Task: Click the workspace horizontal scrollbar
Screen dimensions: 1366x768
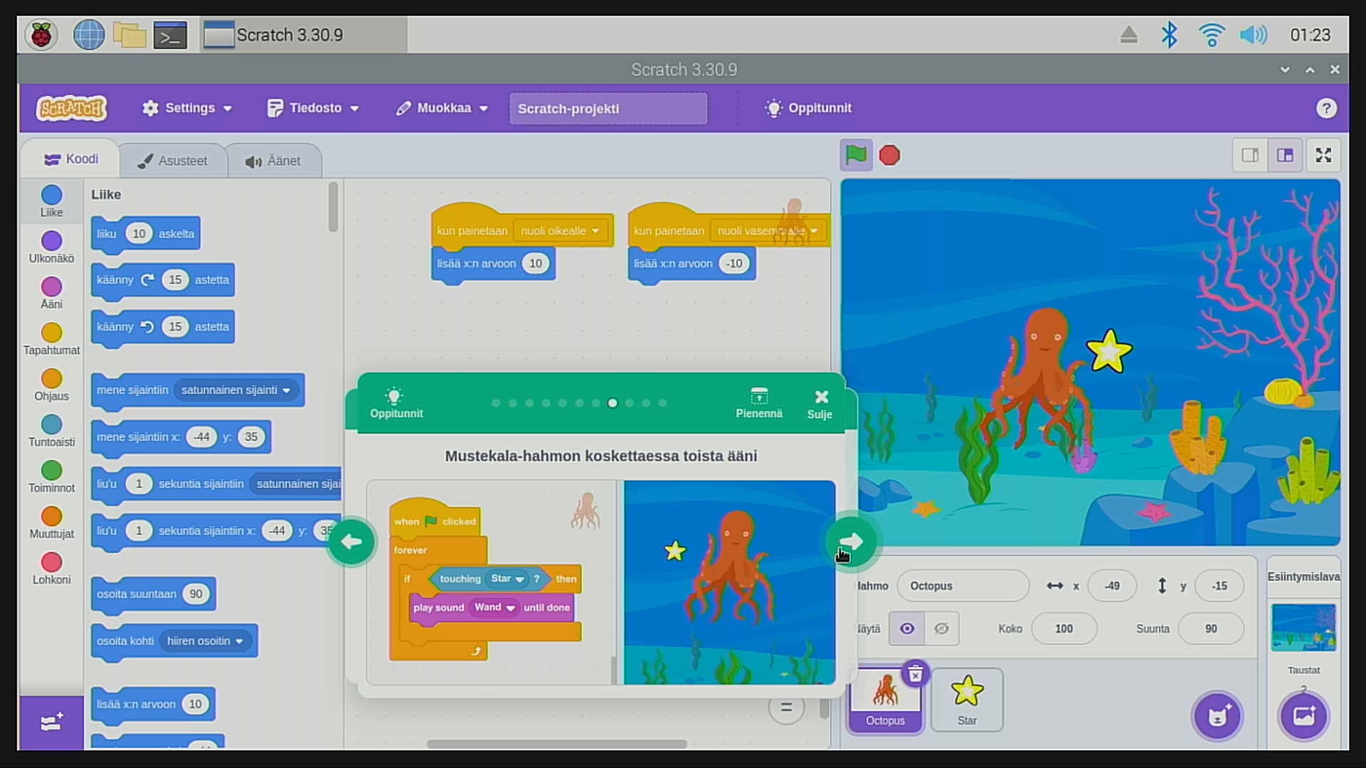Action: 556,744
